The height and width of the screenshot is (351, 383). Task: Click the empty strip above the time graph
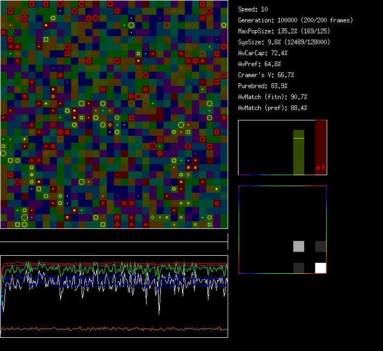(114, 236)
